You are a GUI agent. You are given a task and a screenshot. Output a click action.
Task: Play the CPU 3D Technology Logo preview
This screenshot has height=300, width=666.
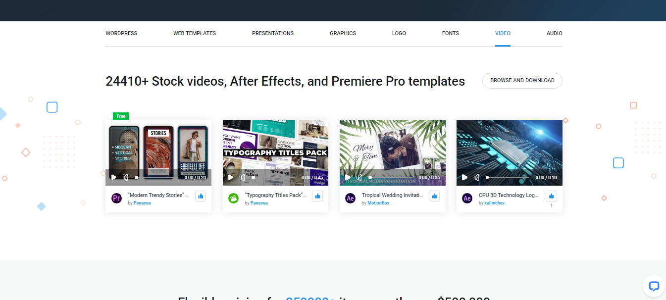point(464,177)
